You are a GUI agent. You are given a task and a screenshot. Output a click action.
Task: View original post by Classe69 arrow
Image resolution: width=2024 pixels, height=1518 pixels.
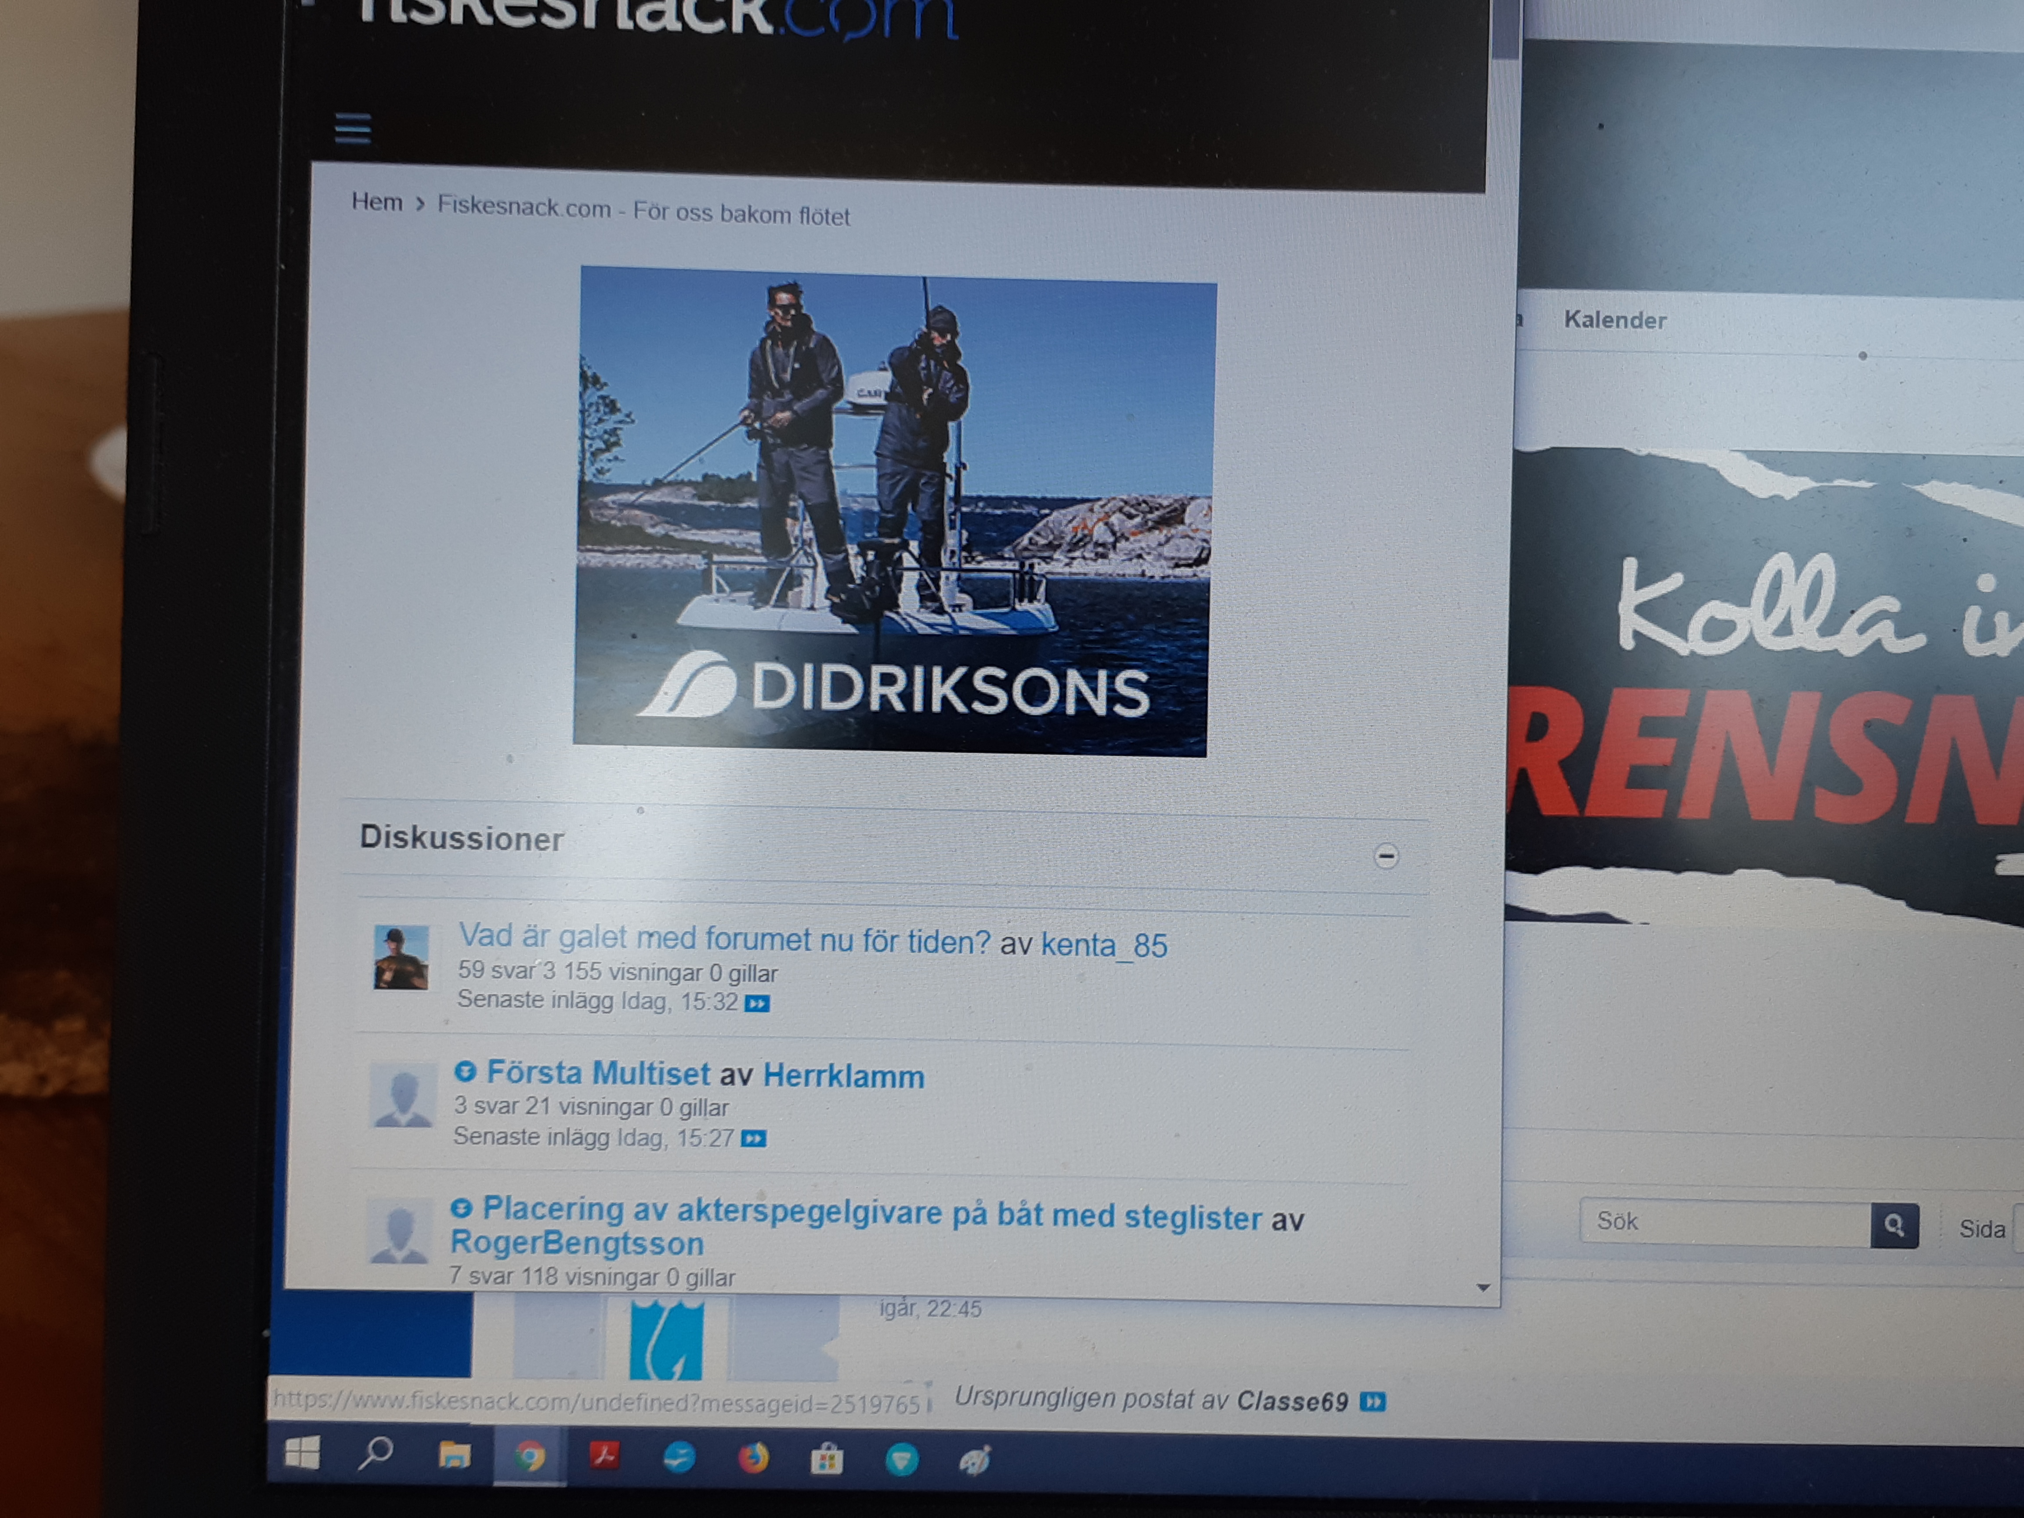click(x=1373, y=1402)
